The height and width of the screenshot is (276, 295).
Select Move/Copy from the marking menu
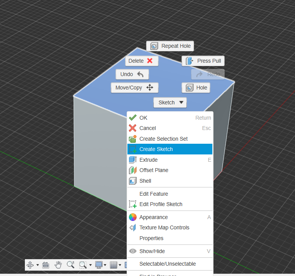[x=134, y=88]
